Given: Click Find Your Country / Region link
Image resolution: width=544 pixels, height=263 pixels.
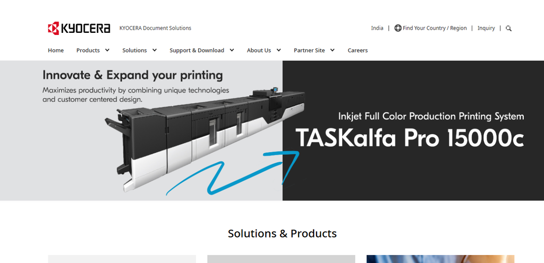Looking at the screenshot, I should tap(435, 28).
